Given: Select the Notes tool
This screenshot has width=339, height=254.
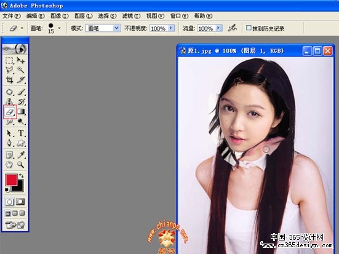Looking at the screenshot, I should (x=9, y=155).
